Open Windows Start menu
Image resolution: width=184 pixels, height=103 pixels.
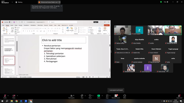tap(2, 101)
